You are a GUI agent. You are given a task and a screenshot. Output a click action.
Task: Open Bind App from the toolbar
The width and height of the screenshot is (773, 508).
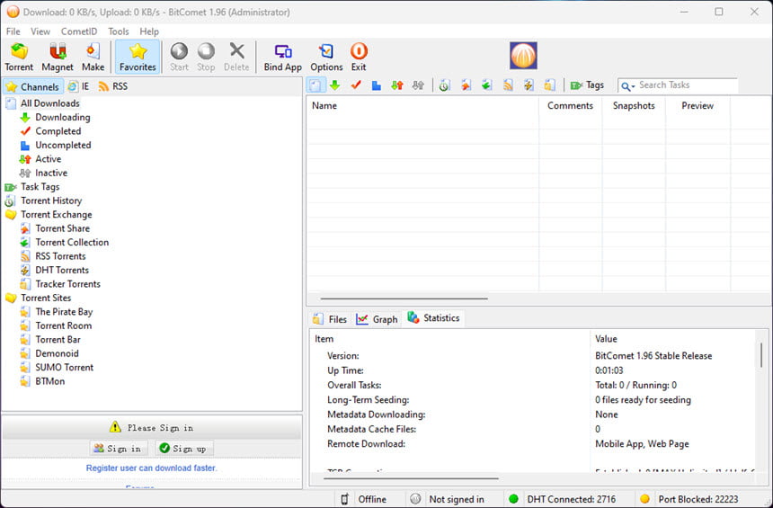[282, 58]
